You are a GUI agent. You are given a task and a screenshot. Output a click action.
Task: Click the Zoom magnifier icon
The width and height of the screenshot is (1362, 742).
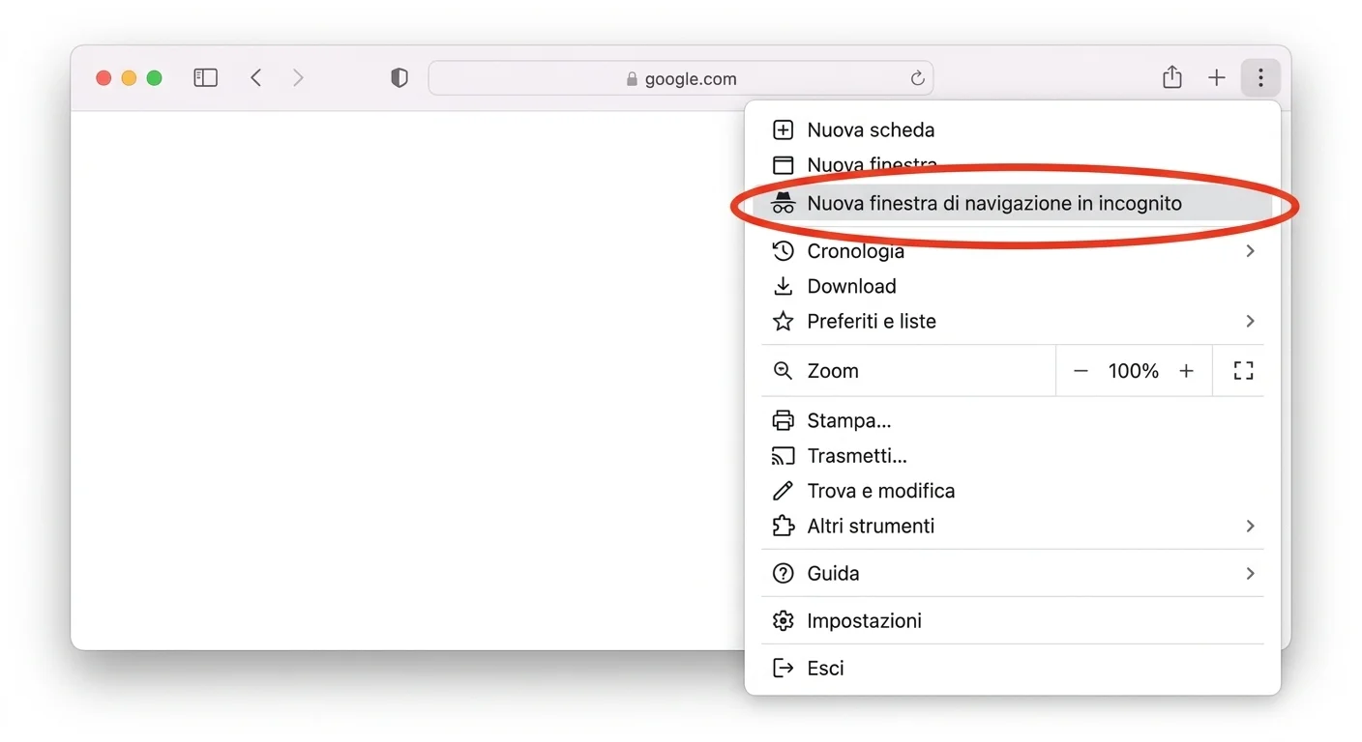coord(783,371)
